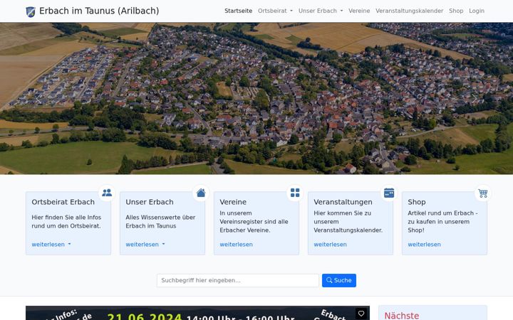Click text 'Hier kommen Sie zu unserem Veranstaltungskalender'

click(x=348, y=221)
